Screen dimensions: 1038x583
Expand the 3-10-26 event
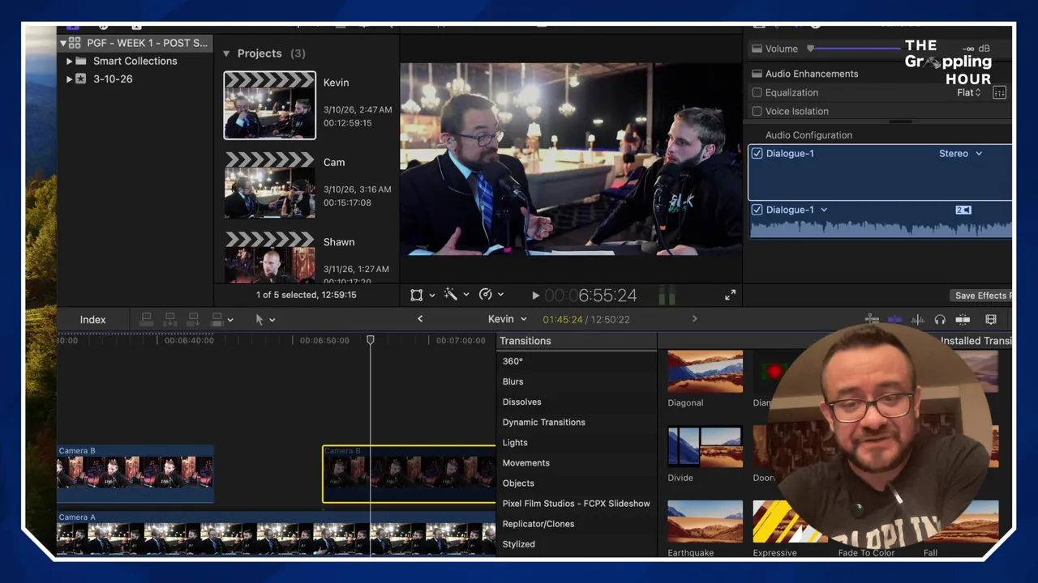(69, 79)
